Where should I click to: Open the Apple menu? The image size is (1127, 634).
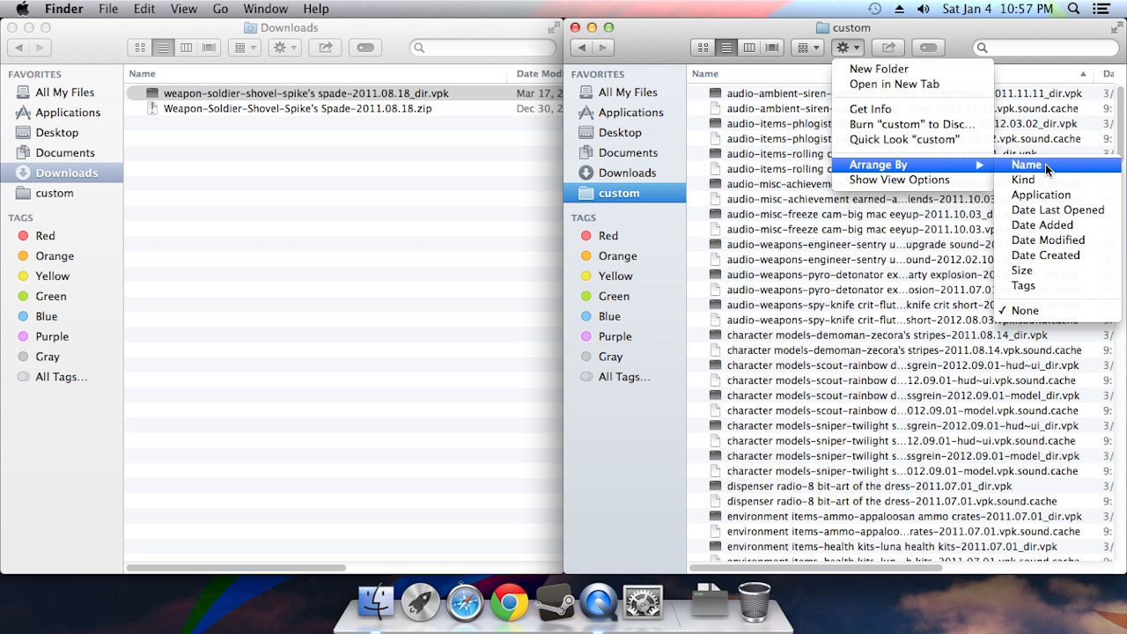23,9
